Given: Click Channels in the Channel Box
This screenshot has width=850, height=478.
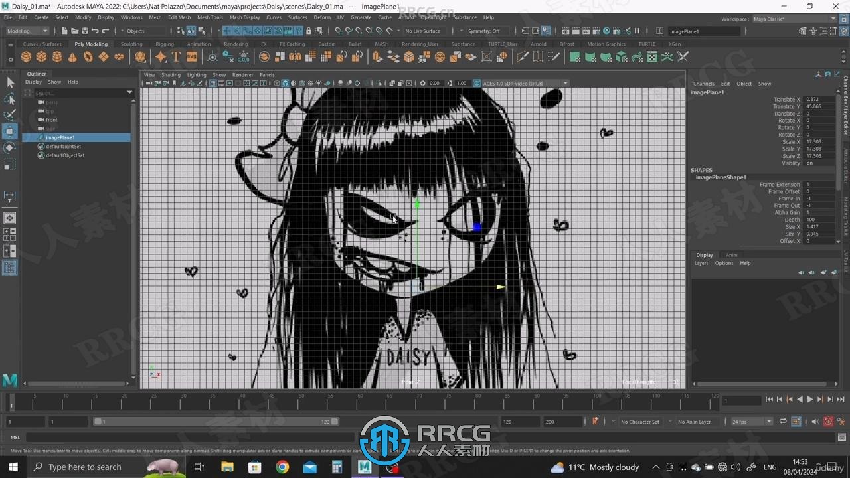Looking at the screenshot, I should [704, 84].
